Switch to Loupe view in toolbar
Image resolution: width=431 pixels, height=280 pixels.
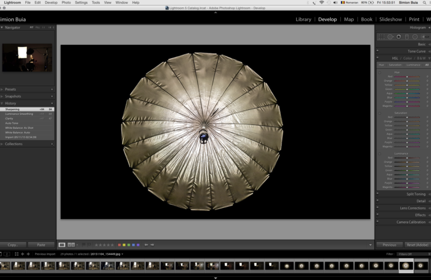coord(62,245)
